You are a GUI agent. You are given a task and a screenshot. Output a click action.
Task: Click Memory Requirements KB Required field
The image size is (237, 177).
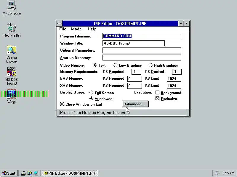(x=136, y=72)
